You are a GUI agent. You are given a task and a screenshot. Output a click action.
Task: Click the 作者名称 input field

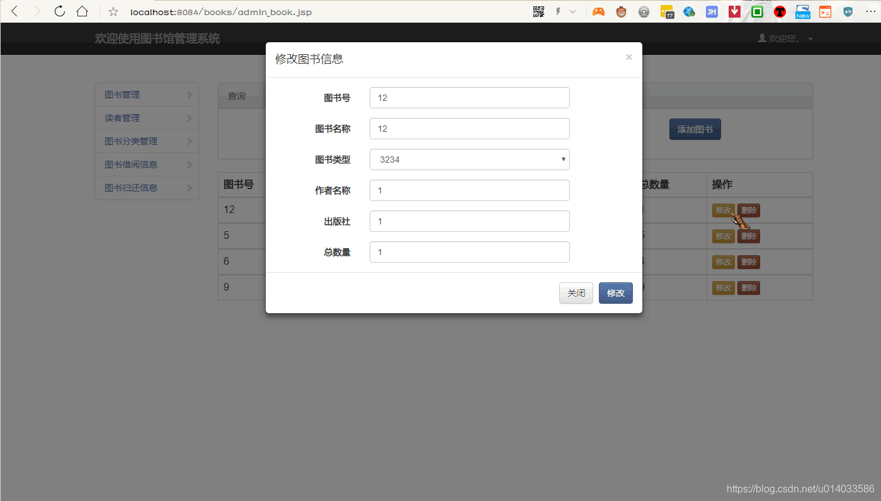[470, 190]
